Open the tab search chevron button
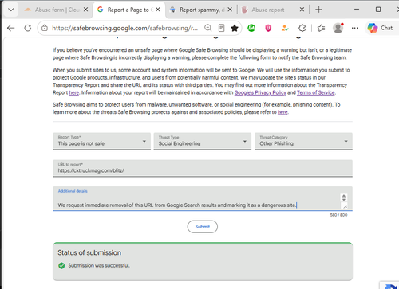The width and height of the screenshot is (399, 289). pos(11,10)
